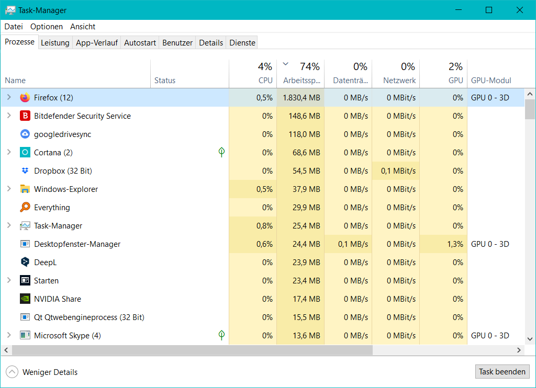Select the Everything process name
536x388 pixels.
pyautogui.click(x=52, y=208)
